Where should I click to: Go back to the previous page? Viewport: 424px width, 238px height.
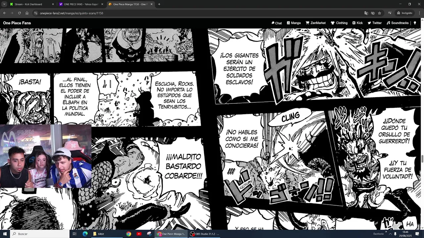tap(4, 13)
